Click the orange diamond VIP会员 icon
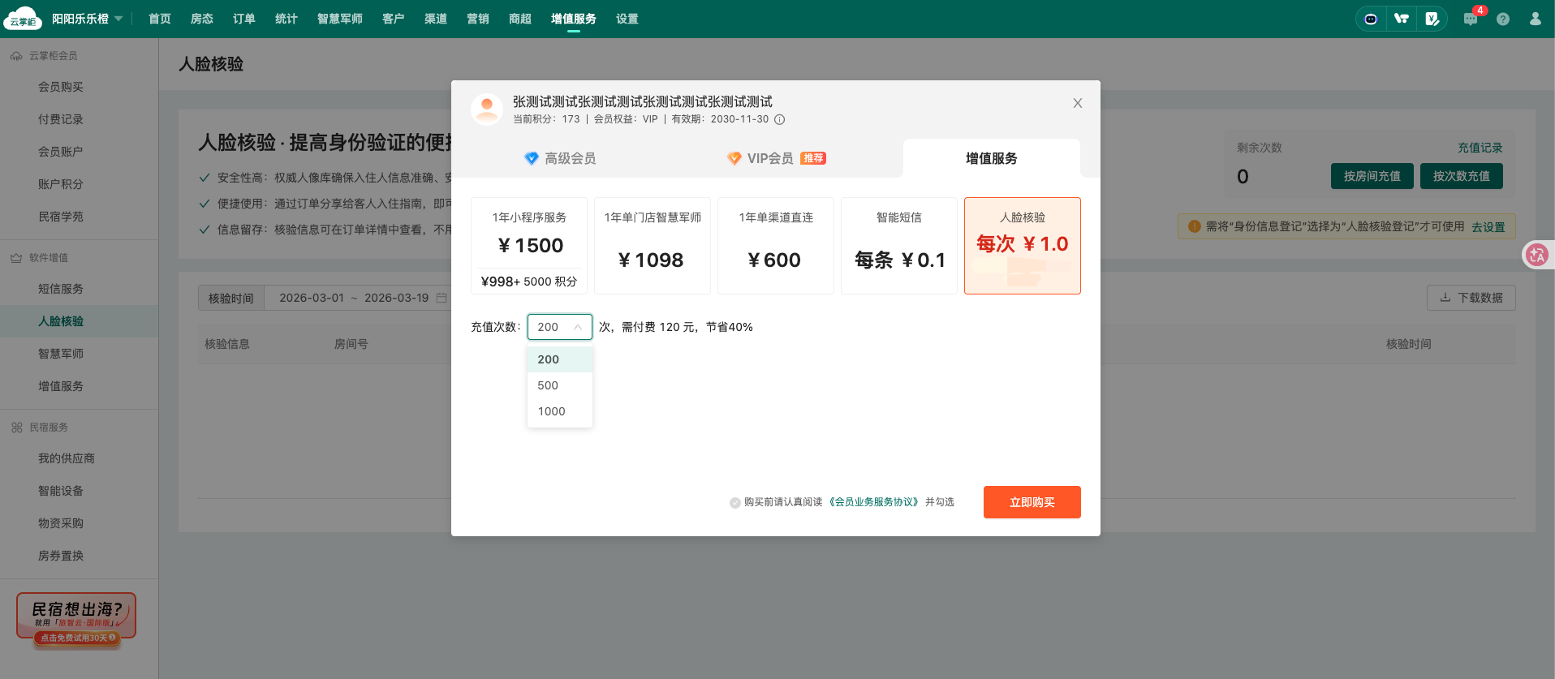 pos(734,158)
